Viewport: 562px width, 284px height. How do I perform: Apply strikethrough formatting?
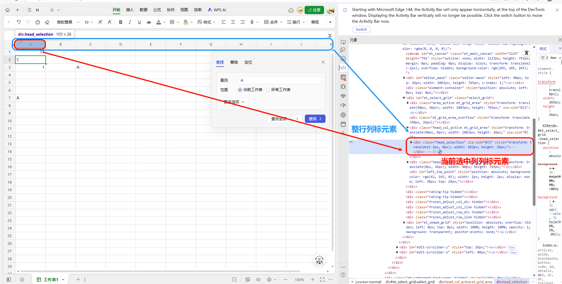(x=149, y=22)
